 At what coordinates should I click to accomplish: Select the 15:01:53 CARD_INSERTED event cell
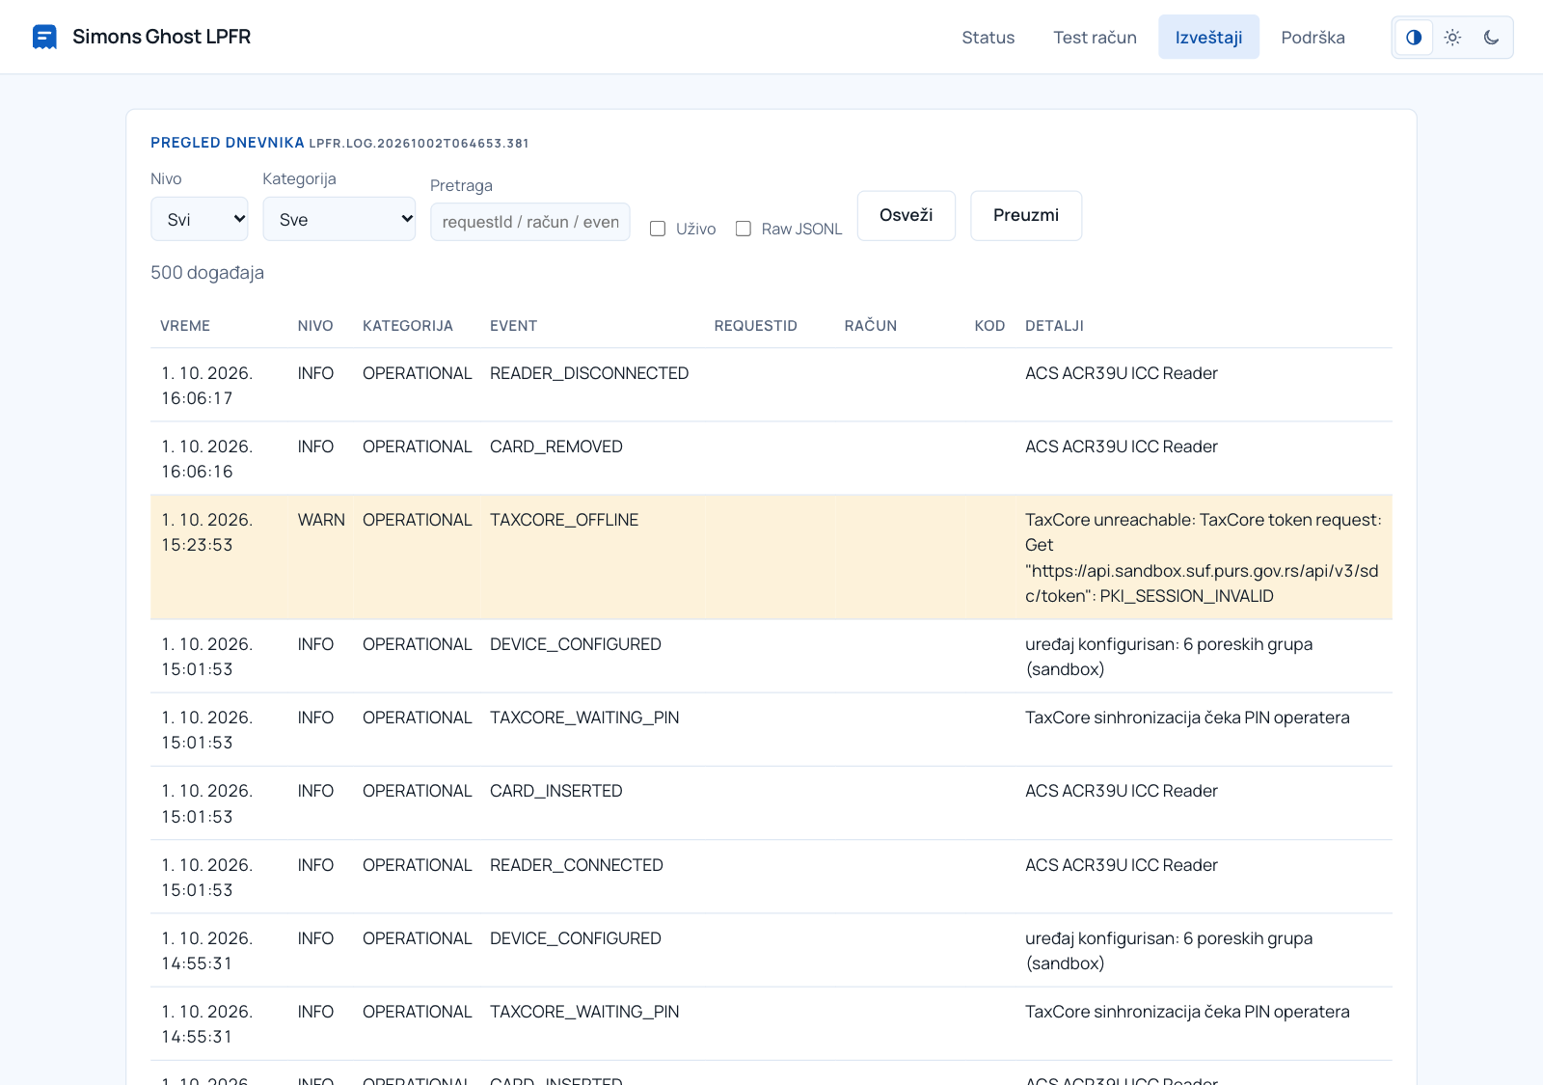(x=556, y=791)
